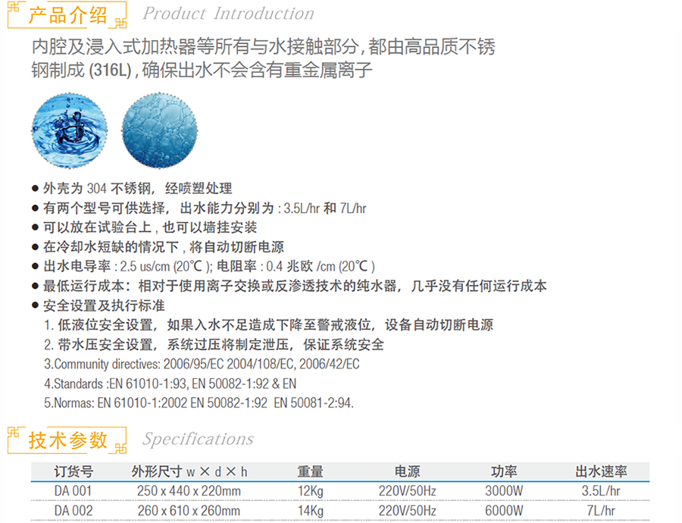Click the 订货号 column header
The height and width of the screenshot is (523, 682).
tap(74, 471)
